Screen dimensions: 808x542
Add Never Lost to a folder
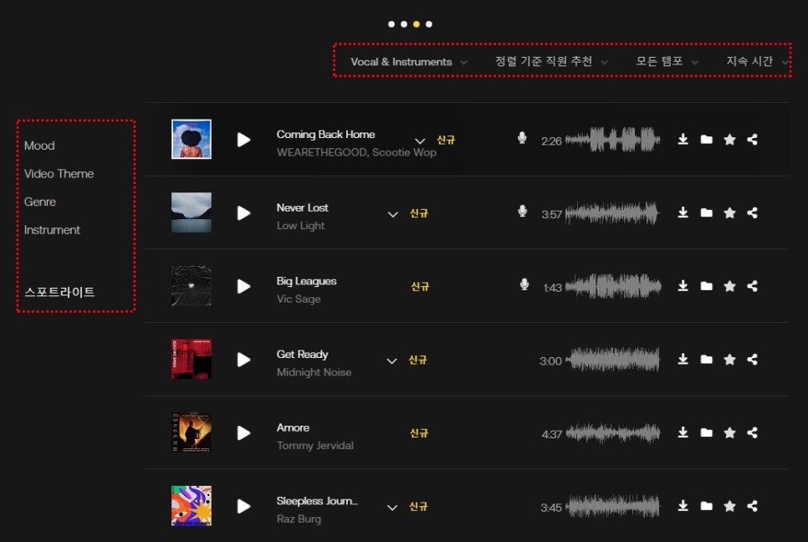pyautogui.click(x=707, y=212)
